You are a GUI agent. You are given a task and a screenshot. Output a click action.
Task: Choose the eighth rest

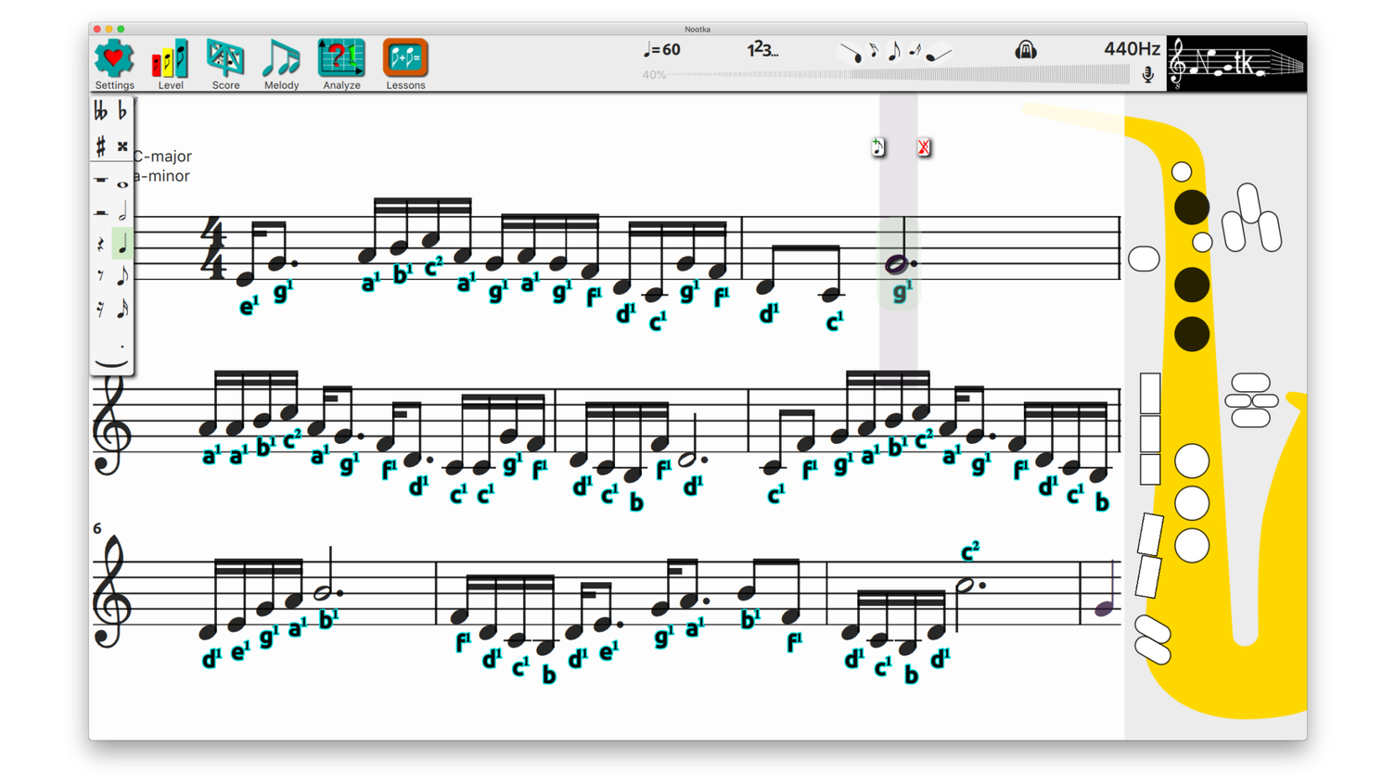point(100,276)
